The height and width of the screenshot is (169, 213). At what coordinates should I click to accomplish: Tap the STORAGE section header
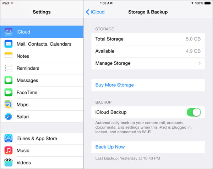click(104, 29)
